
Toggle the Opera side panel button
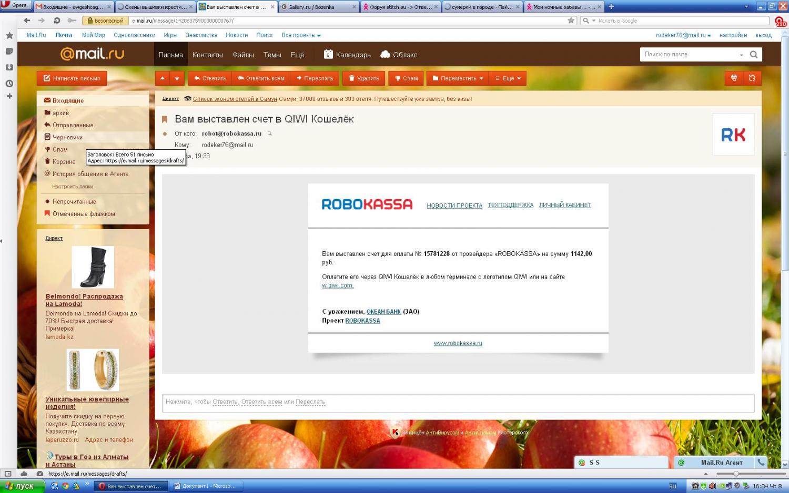pyautogui.click(x=8, y=474)
